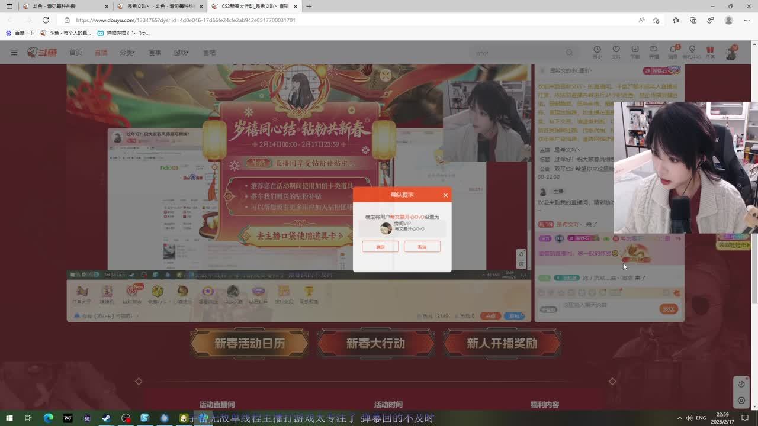758x426 pixels.
Task: Open the 新人开播奖励 tab
Action: (502, 343)
